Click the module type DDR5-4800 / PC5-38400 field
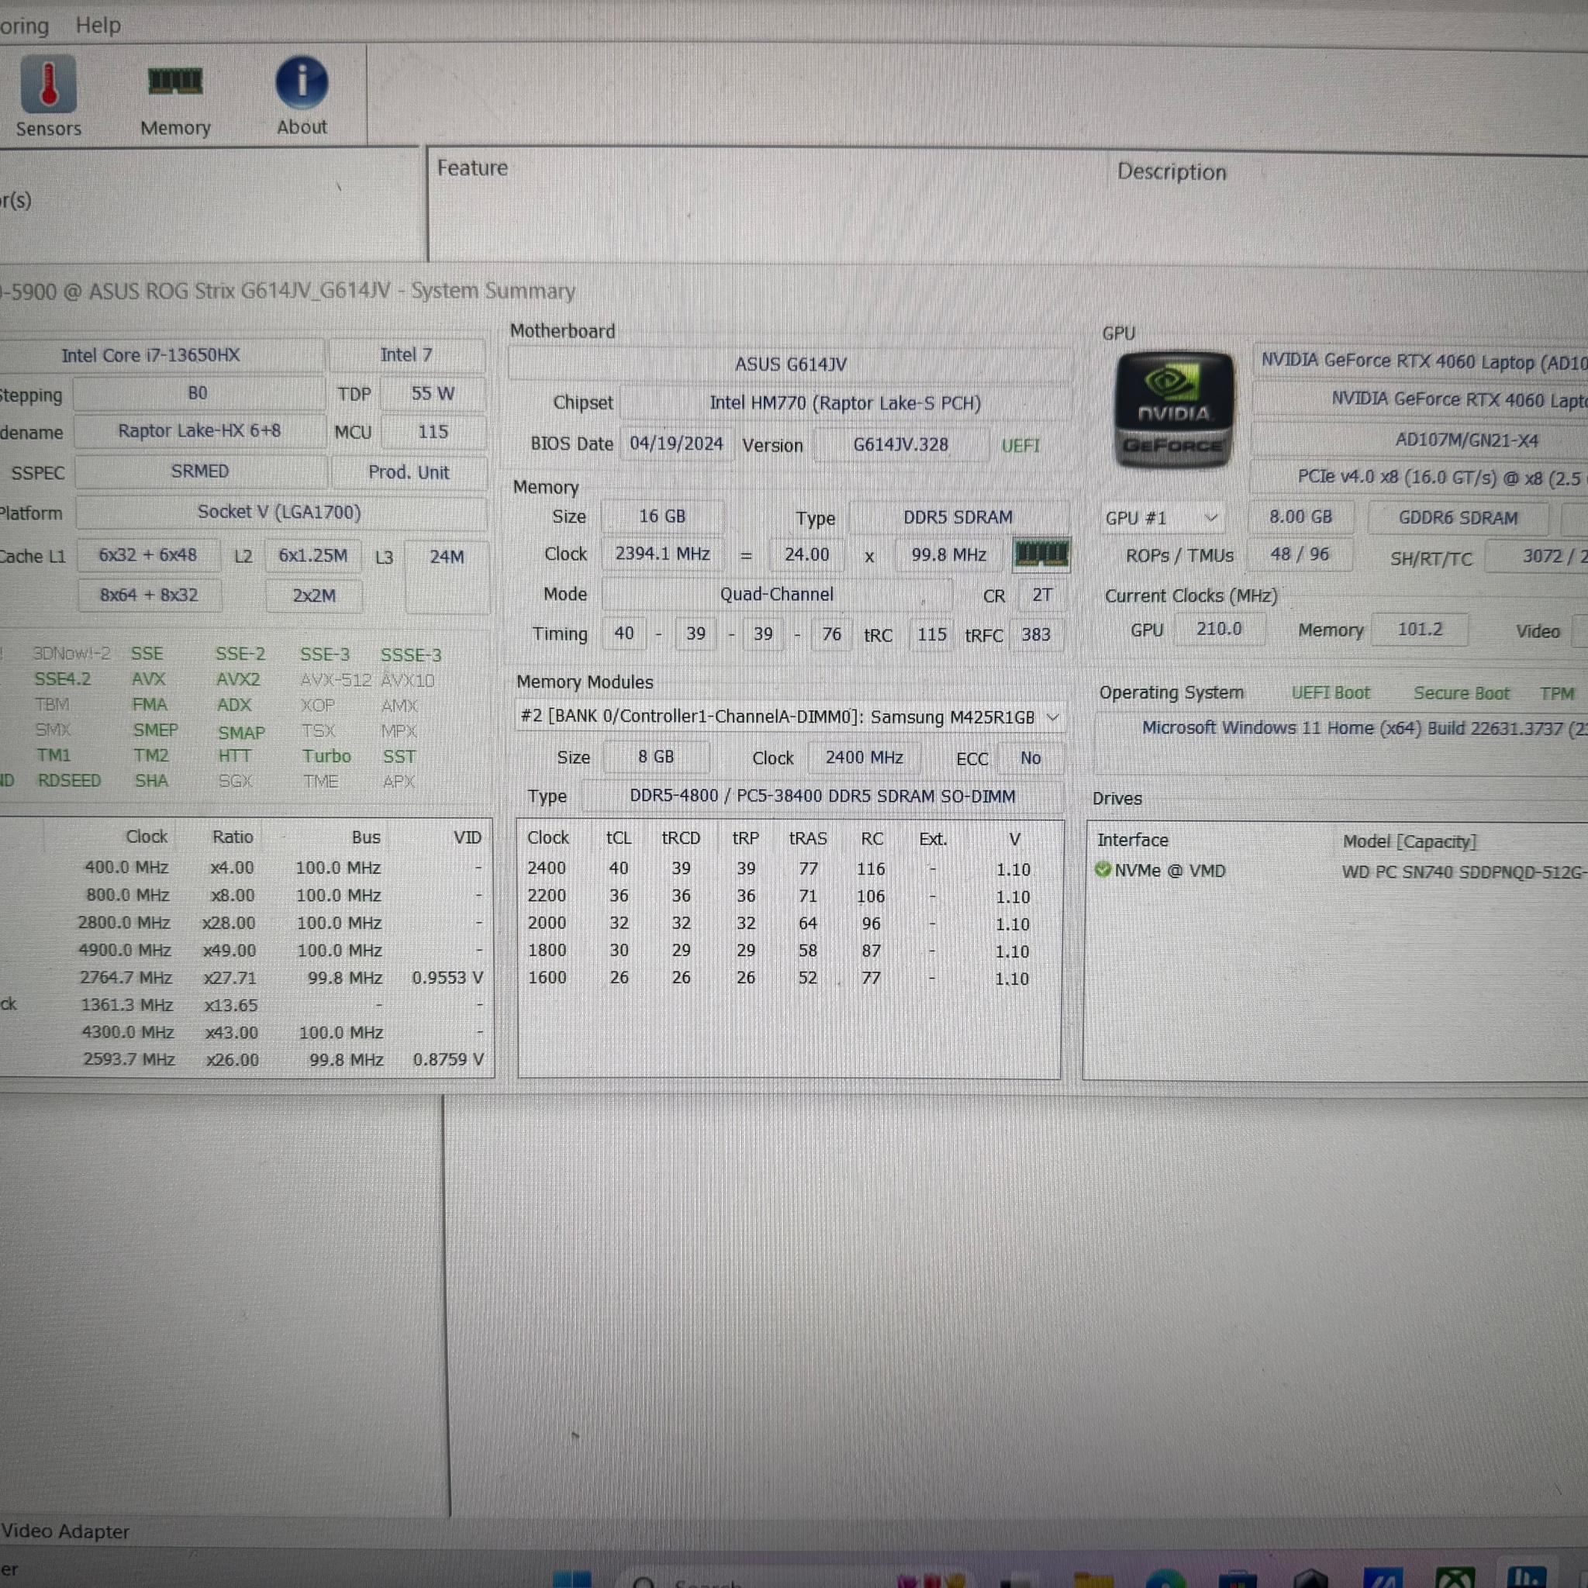The width and height of the screenshot is (1588, 1588). 822,796
